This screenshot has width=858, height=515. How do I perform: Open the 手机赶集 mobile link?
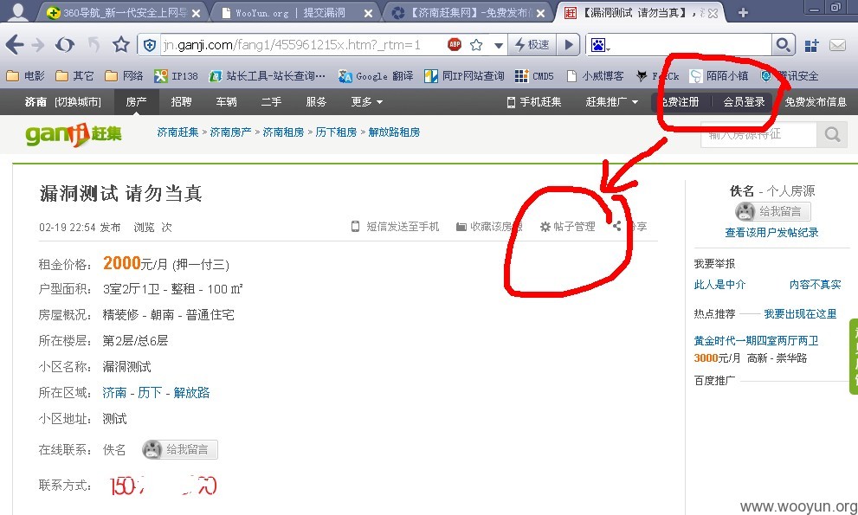[534, 102]
